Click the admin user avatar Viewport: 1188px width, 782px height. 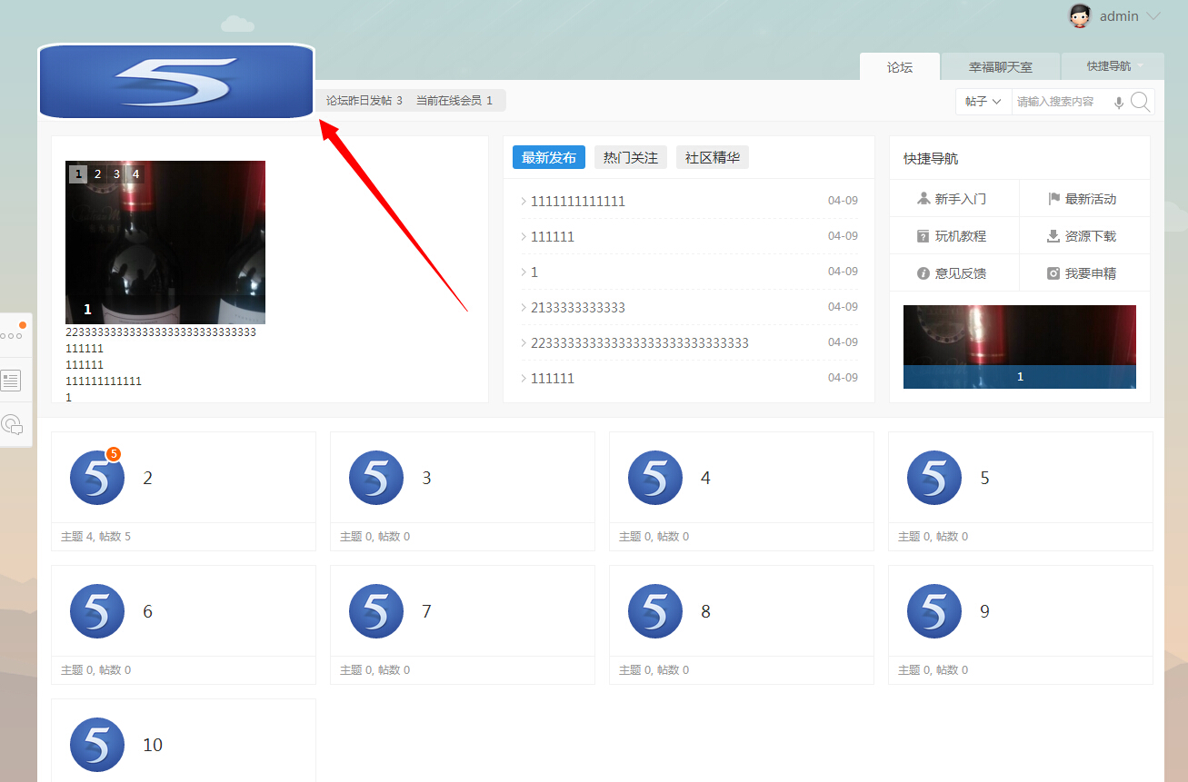click(1079, 16)
